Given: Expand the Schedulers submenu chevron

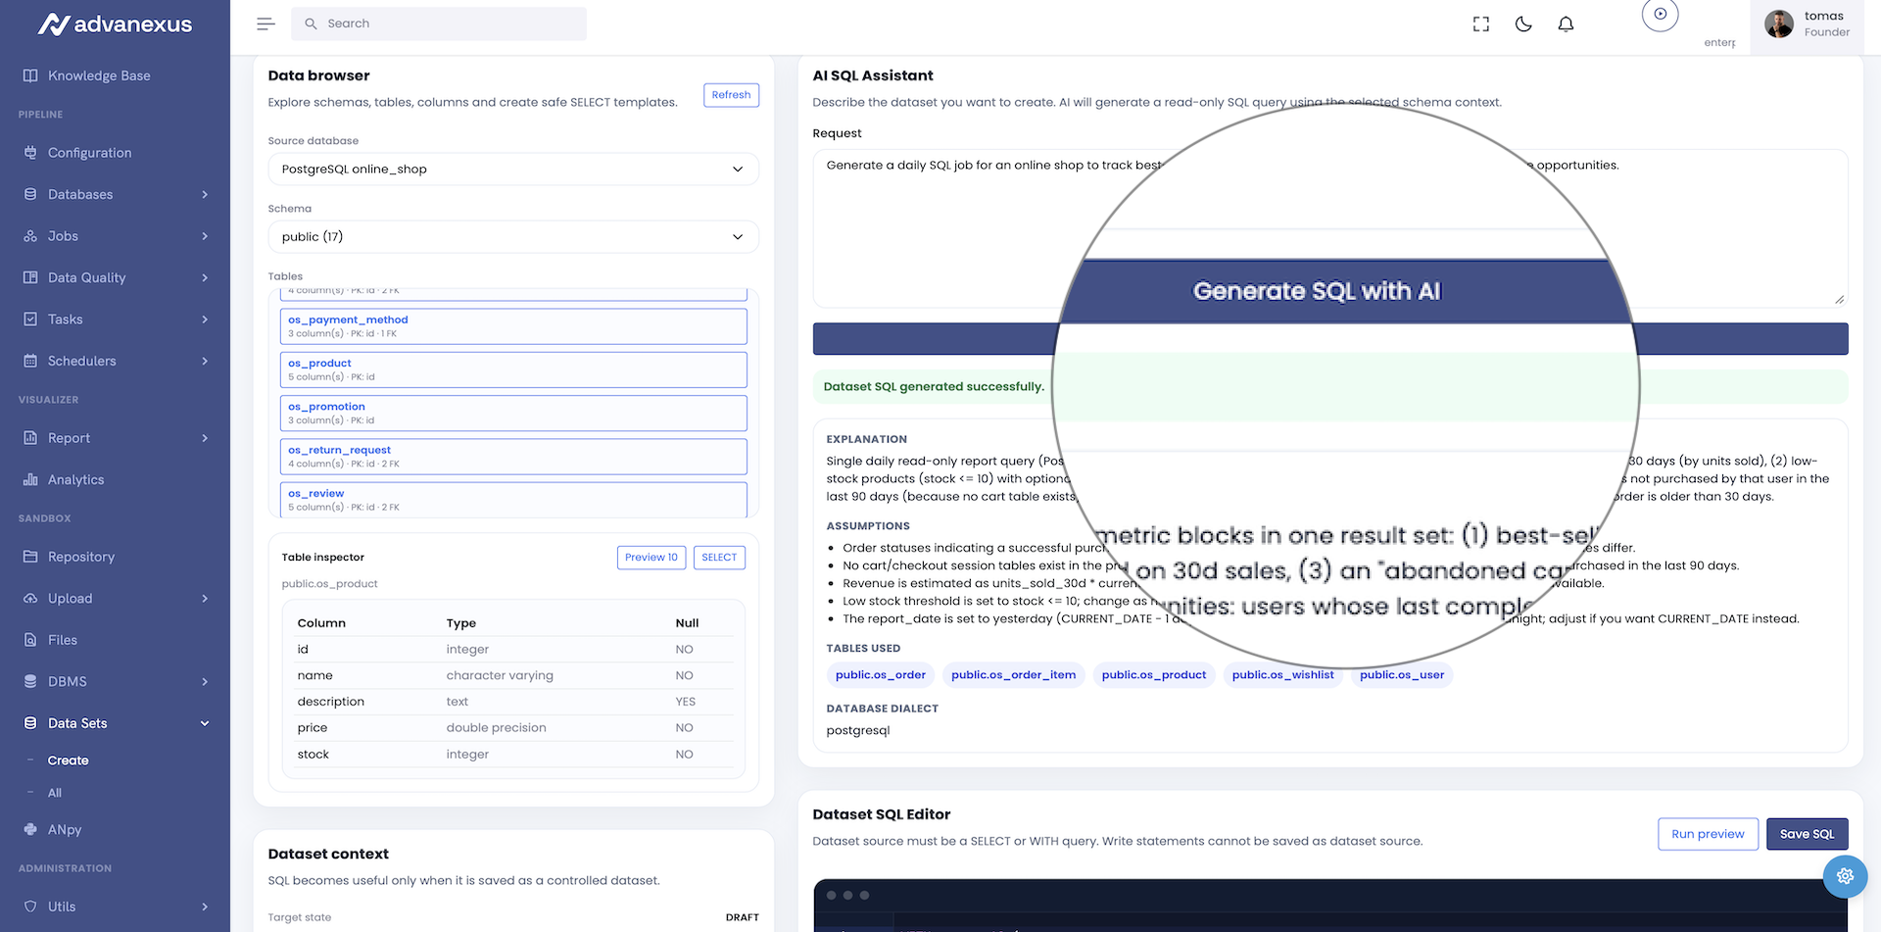Looking at the screenshot, I should 205,361.
